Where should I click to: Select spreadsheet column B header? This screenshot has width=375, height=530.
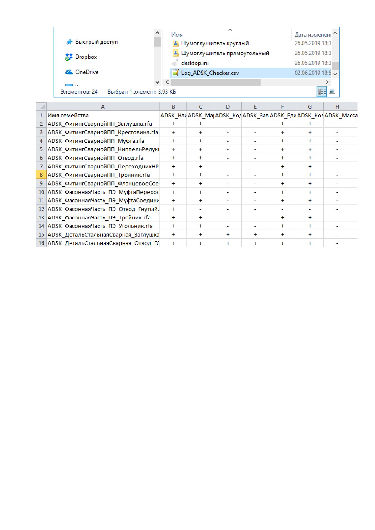173,106
